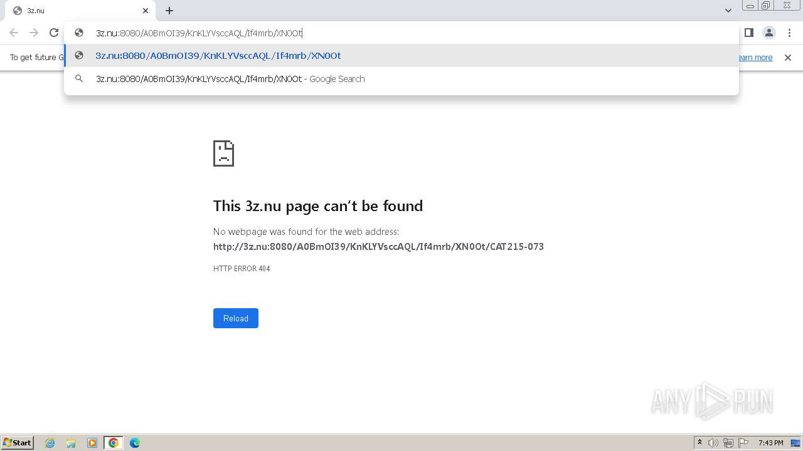Dismiss the info bar with X
Image resolution: width=803 pixels, height=451 pixels.
[x=788, y=58]
